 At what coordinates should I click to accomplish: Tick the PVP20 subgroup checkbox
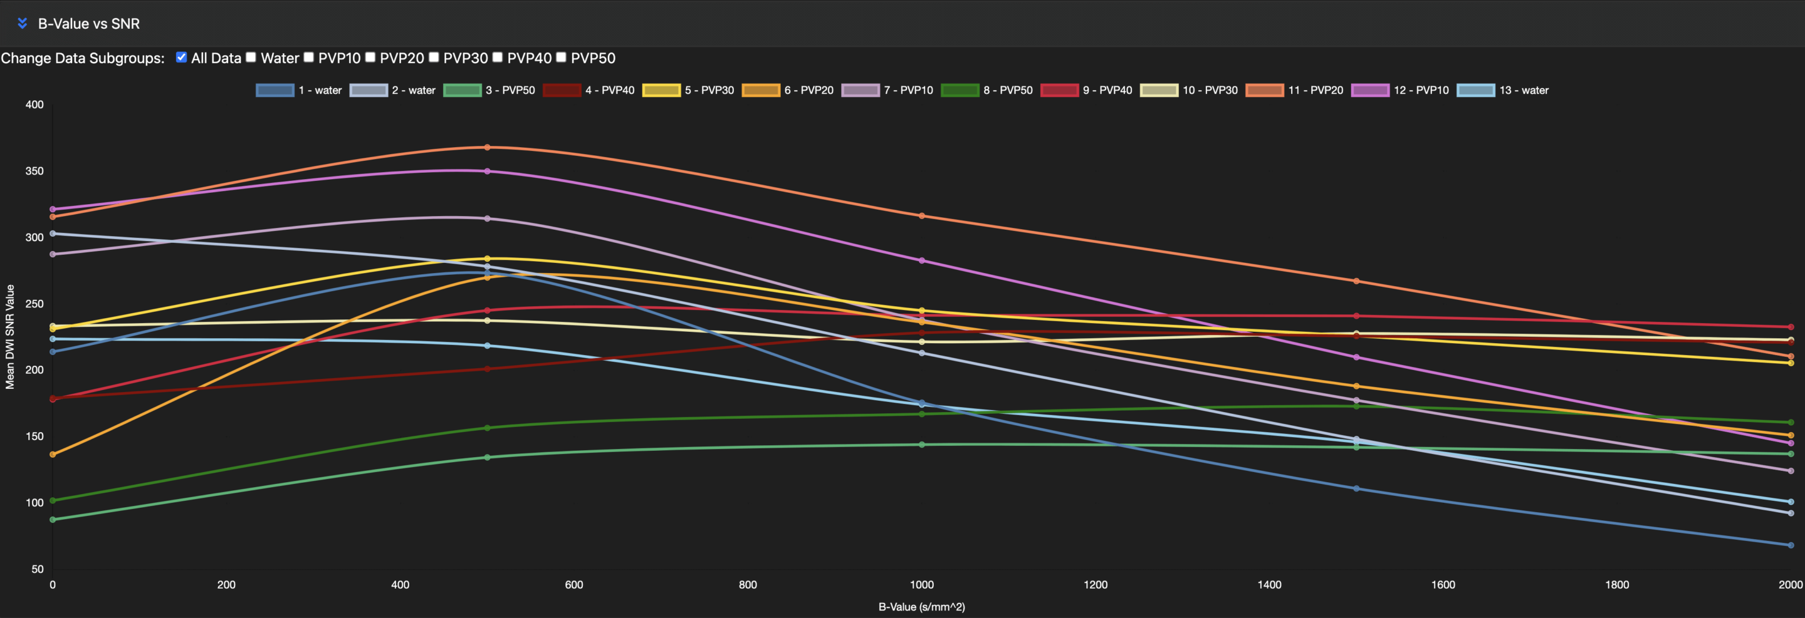[x=370, y=58]
